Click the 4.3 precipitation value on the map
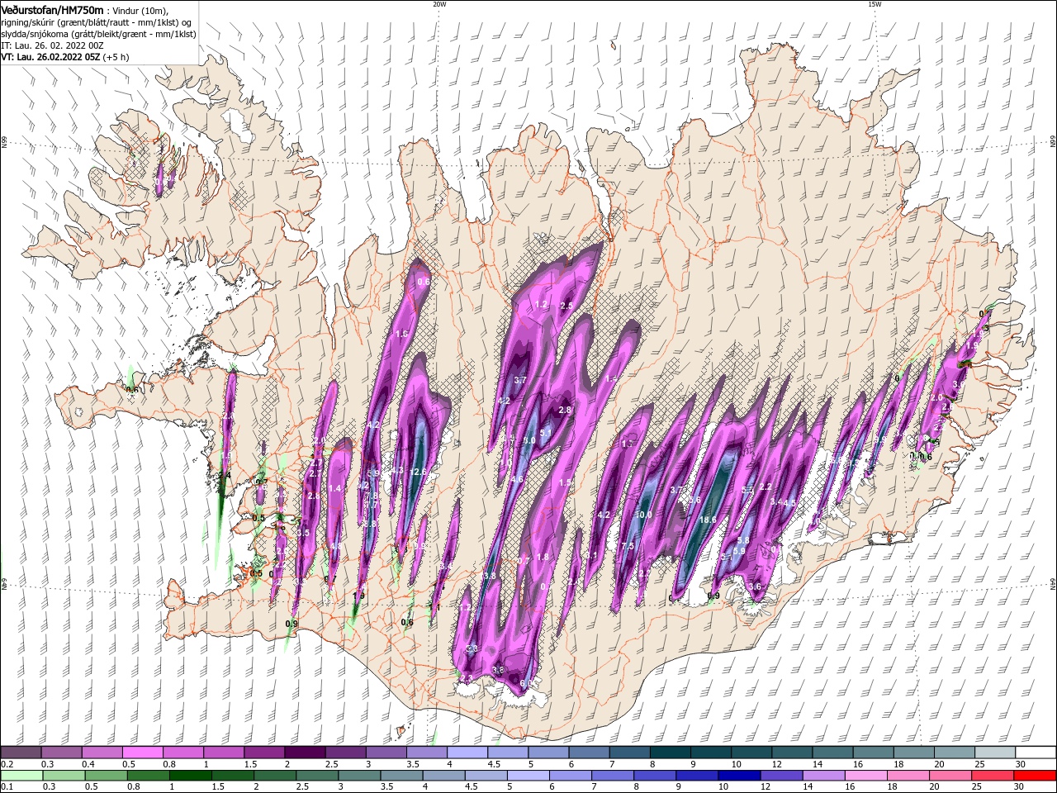Image resolution: width=1057 pixels, height=793 pixels. (397, 470)
